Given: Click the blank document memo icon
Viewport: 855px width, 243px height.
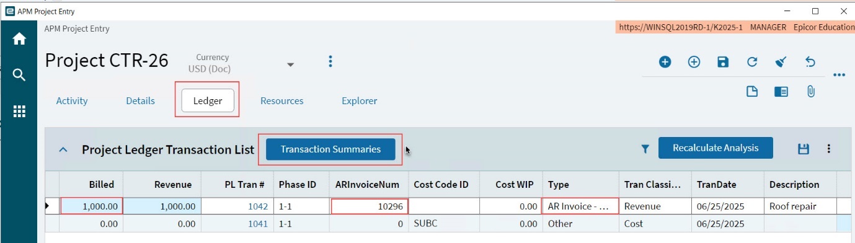Looking at the screenshot, I should 752,92.
